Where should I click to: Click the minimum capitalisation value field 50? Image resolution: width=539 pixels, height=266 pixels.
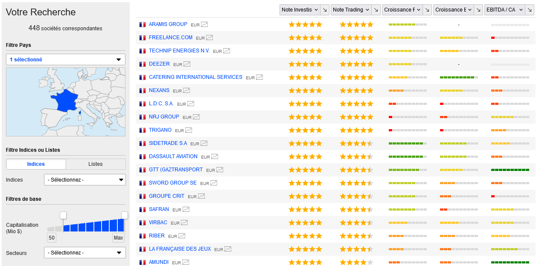pos(52,238)
